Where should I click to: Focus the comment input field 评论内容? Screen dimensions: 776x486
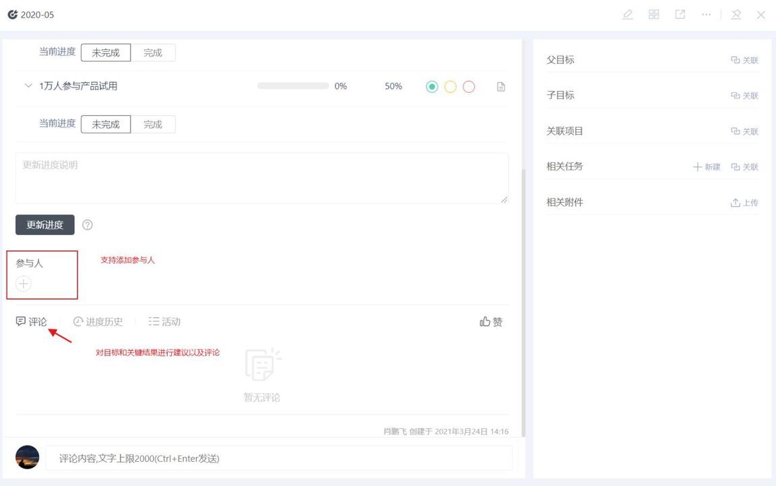tap(279, 458)
